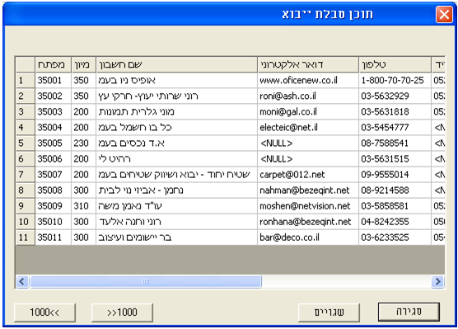Click key cell 35002
Viewport: 458px width, 329px height.
click(x=54, y=96)
